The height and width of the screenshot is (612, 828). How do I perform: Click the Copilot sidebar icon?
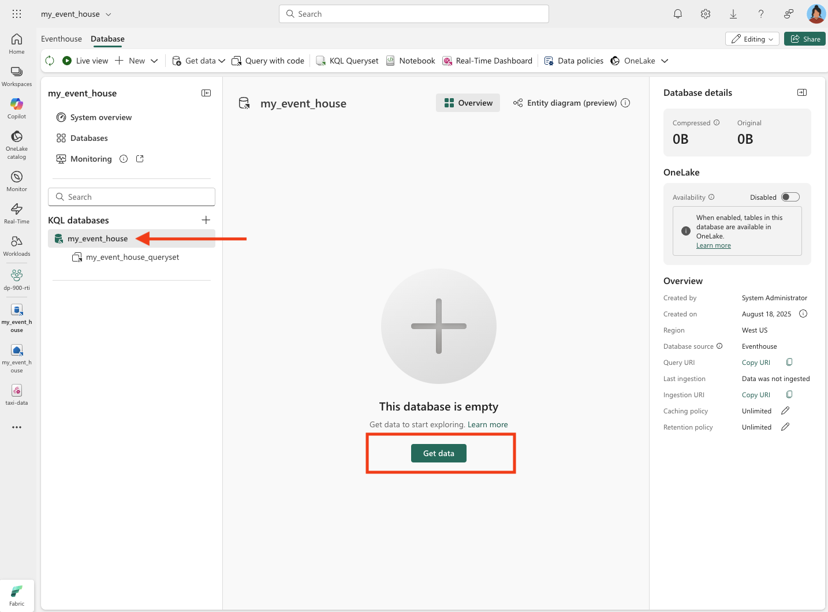click(x=17, y=107)
